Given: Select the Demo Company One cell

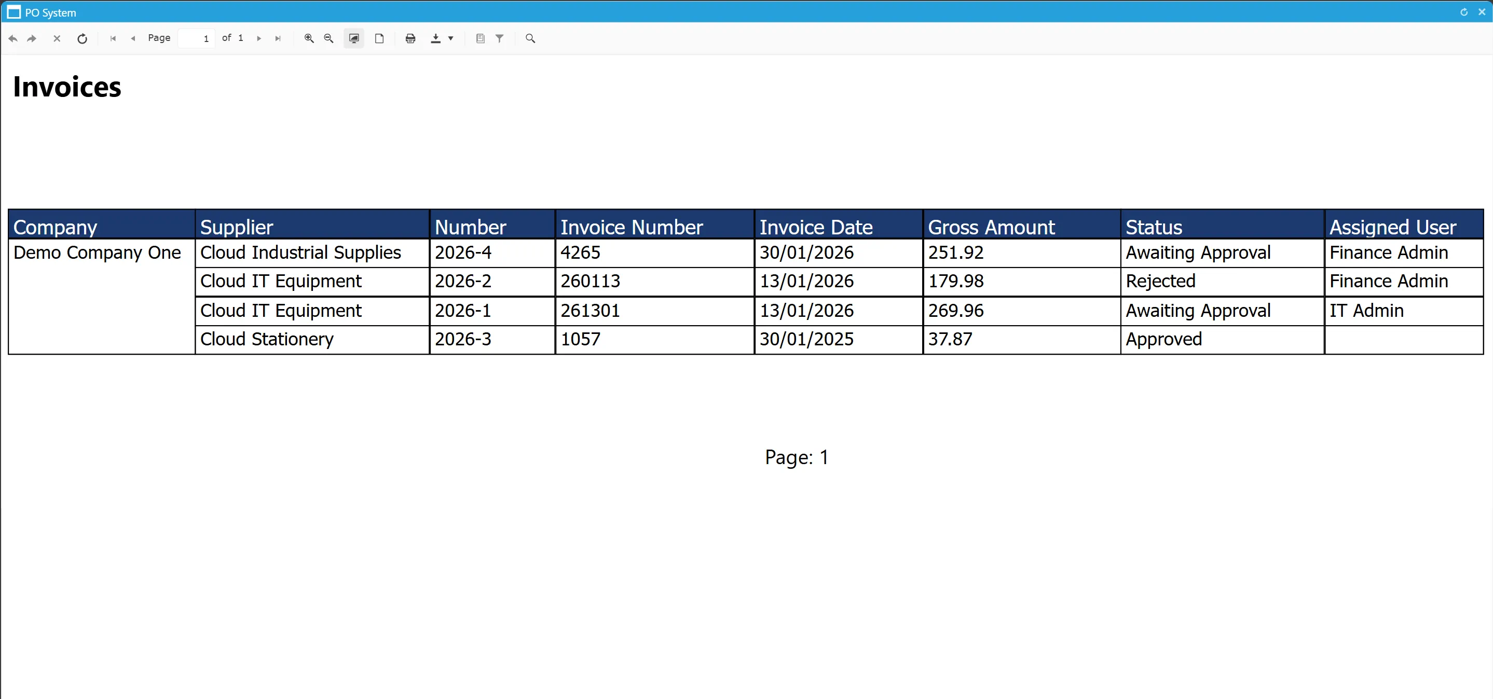Looking at the screenshot, I should [x=102, y=296].
